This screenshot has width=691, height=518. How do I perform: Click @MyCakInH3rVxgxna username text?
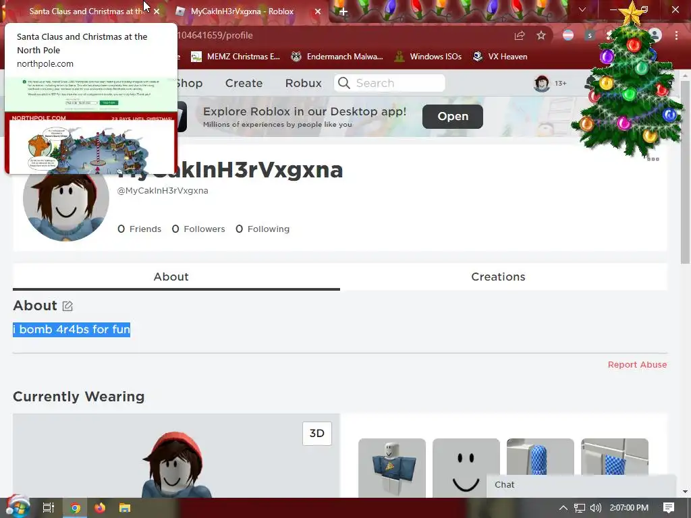click(x=163, y=191)
